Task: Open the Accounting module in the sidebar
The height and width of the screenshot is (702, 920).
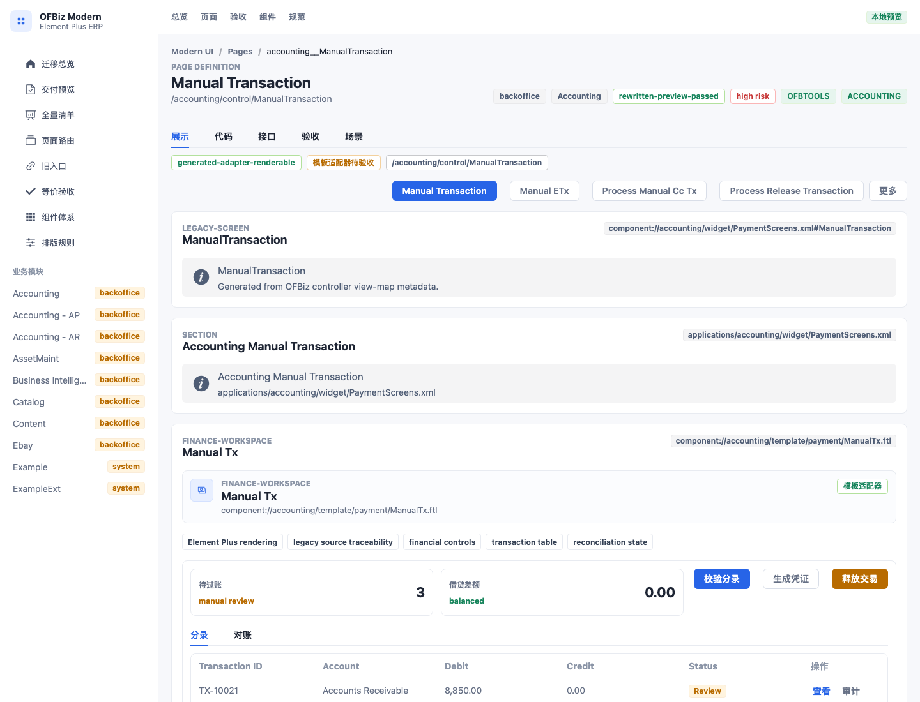Action: 79,294
